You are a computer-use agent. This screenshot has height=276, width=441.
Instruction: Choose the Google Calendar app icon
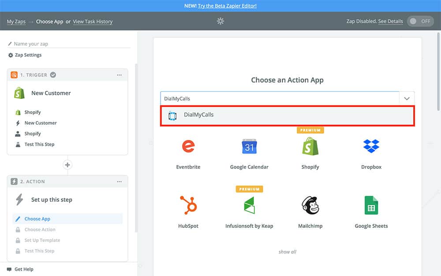(249, 146)
